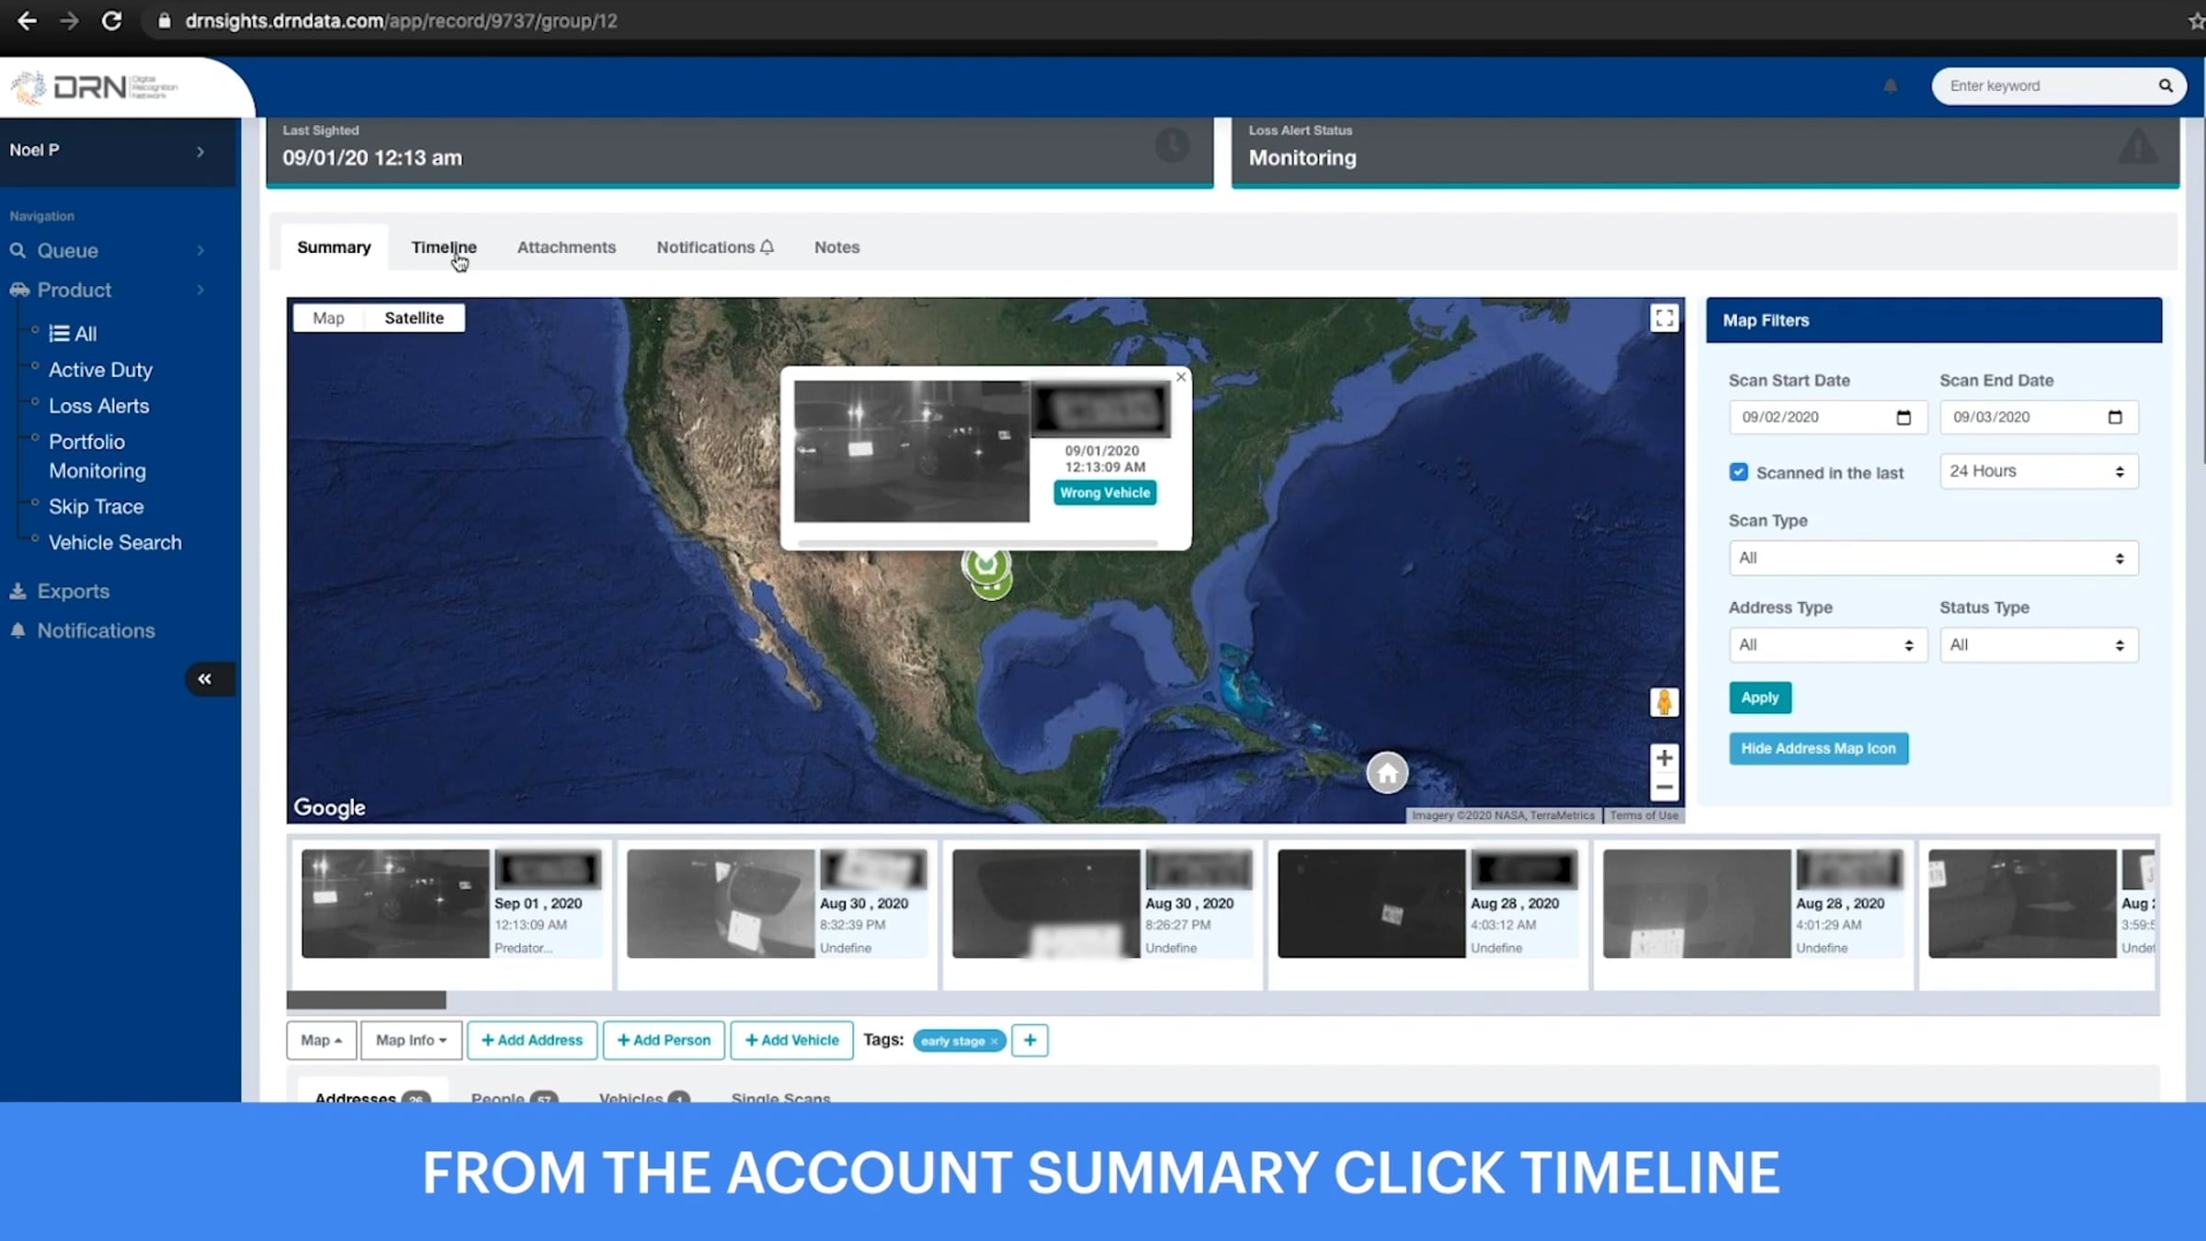Click the home address marker on map

(x=1387, y=773)
